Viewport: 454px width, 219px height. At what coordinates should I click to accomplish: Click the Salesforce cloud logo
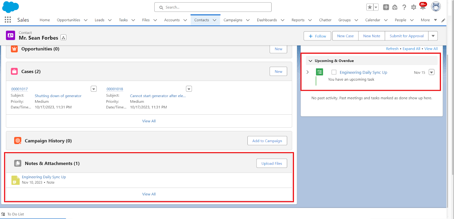pyautogui.click(x=10, y=7)
